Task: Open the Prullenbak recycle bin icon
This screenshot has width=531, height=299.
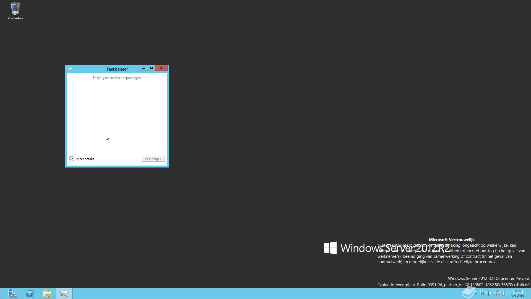Action: (15, 11)
